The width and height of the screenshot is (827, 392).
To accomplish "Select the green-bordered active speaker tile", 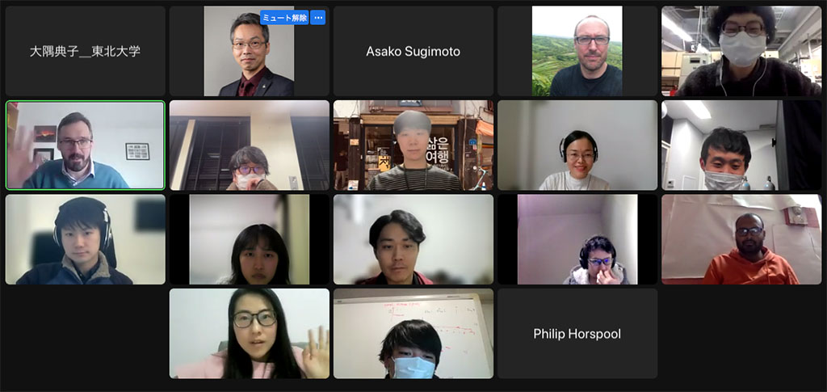I will click(86, 145).
